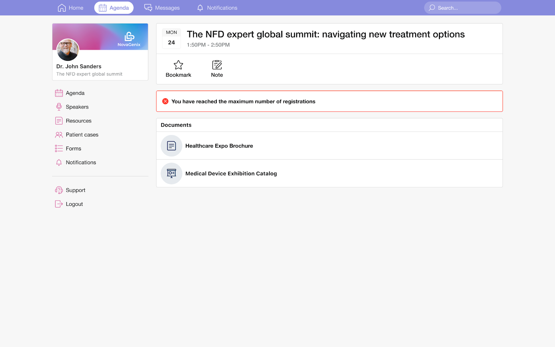Click the Documents section header
Screen dimensions: 555x347
tap(176, 125)
